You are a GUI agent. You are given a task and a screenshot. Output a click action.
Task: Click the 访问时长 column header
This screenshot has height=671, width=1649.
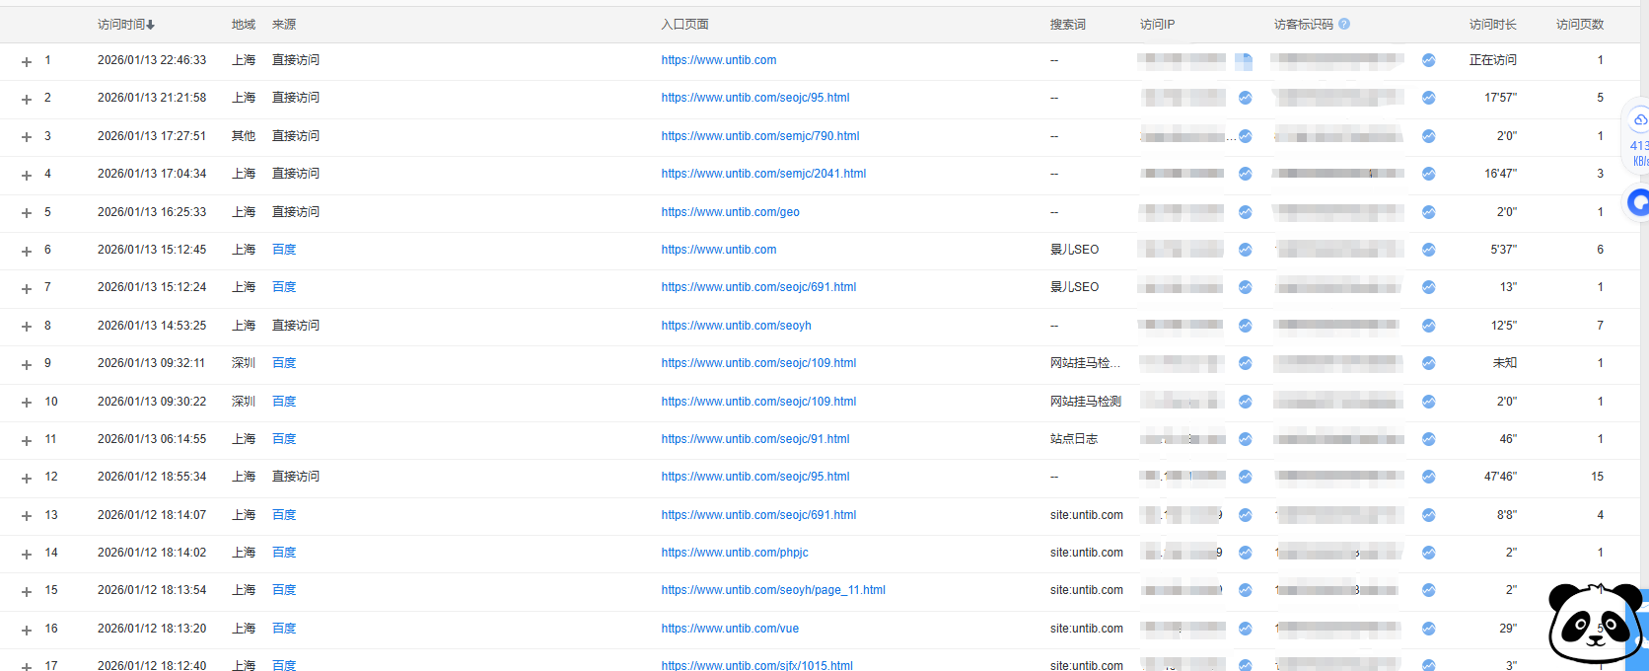pos(1492,24)
